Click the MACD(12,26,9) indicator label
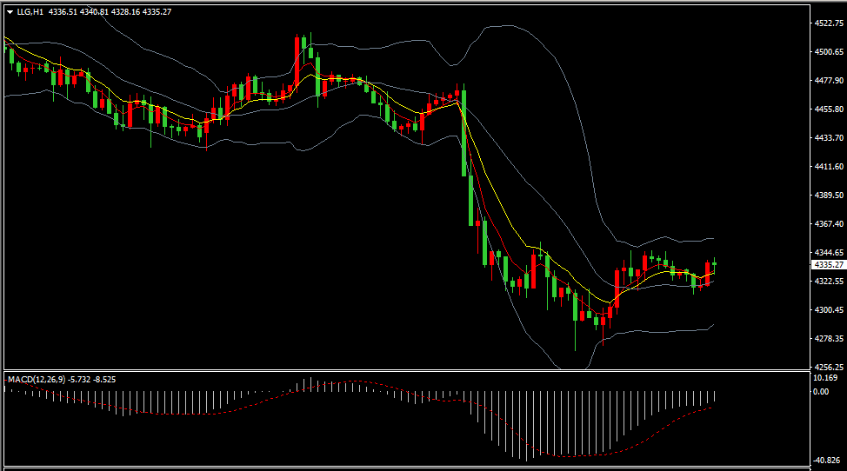Viewport: 847px width, 471px height. (37, 379)
